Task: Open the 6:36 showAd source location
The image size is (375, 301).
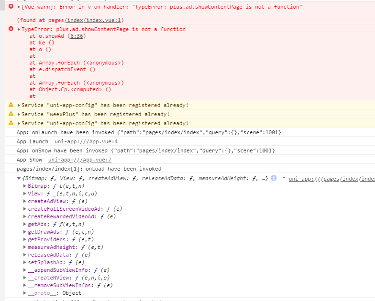Action: point(77,36)
